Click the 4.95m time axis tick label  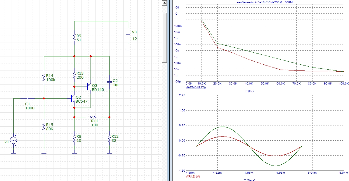[x=249, y=173]
